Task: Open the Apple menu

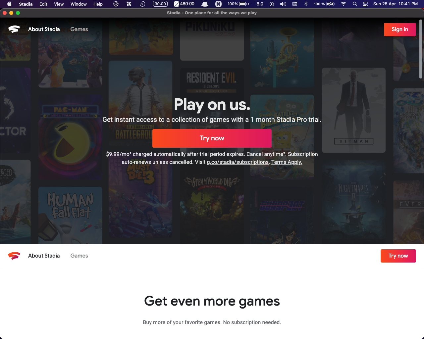Action: (9, 4)
